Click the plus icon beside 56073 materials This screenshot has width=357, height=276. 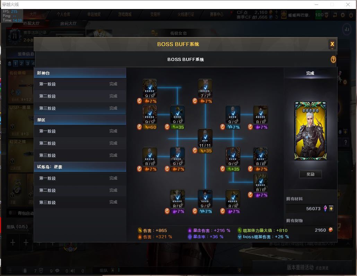(331, 208)
